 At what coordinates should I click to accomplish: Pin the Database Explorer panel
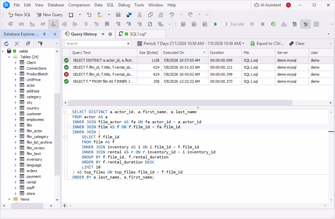tap(45, 34)
